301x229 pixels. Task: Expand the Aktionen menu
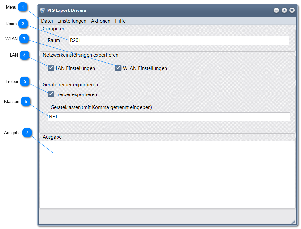101,21
